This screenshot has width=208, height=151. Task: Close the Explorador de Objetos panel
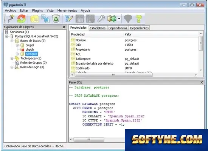[x=64, y=27]
